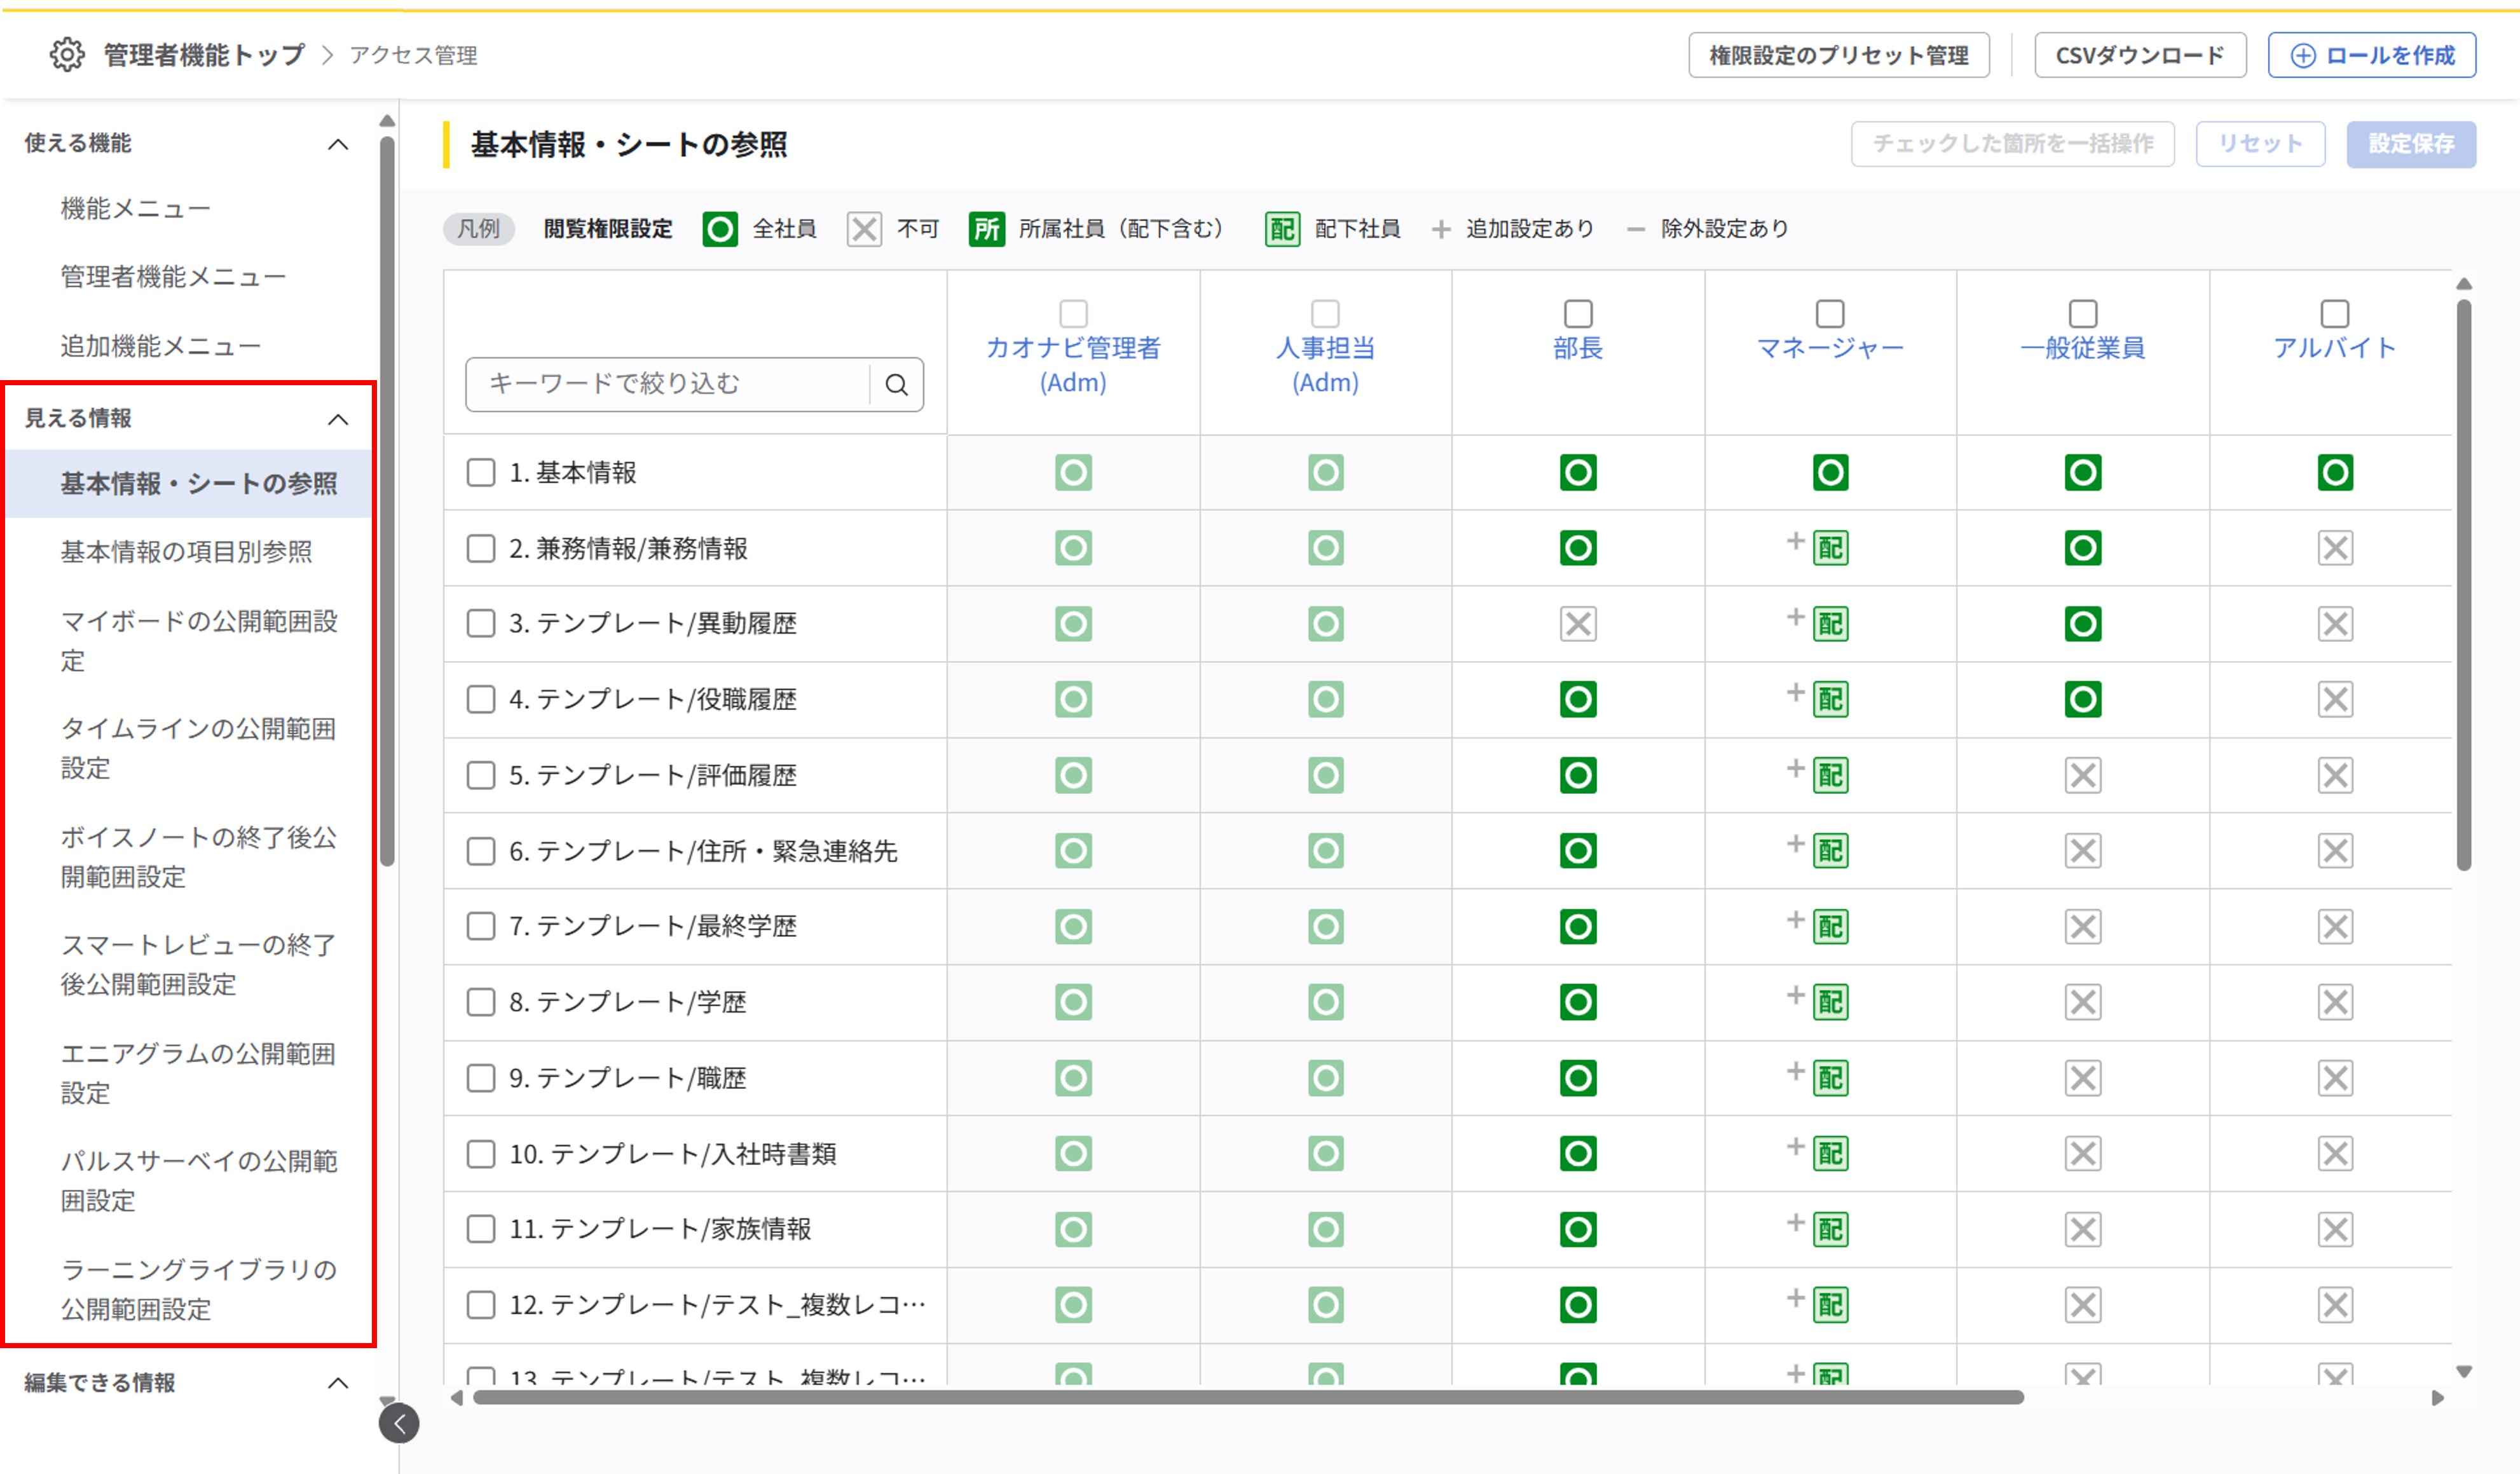The width and height of the screenshot is (2520, 1474).
Task: Click マネージャー 配 icon for 2. 兼務情報
Action: [1830, 548]
